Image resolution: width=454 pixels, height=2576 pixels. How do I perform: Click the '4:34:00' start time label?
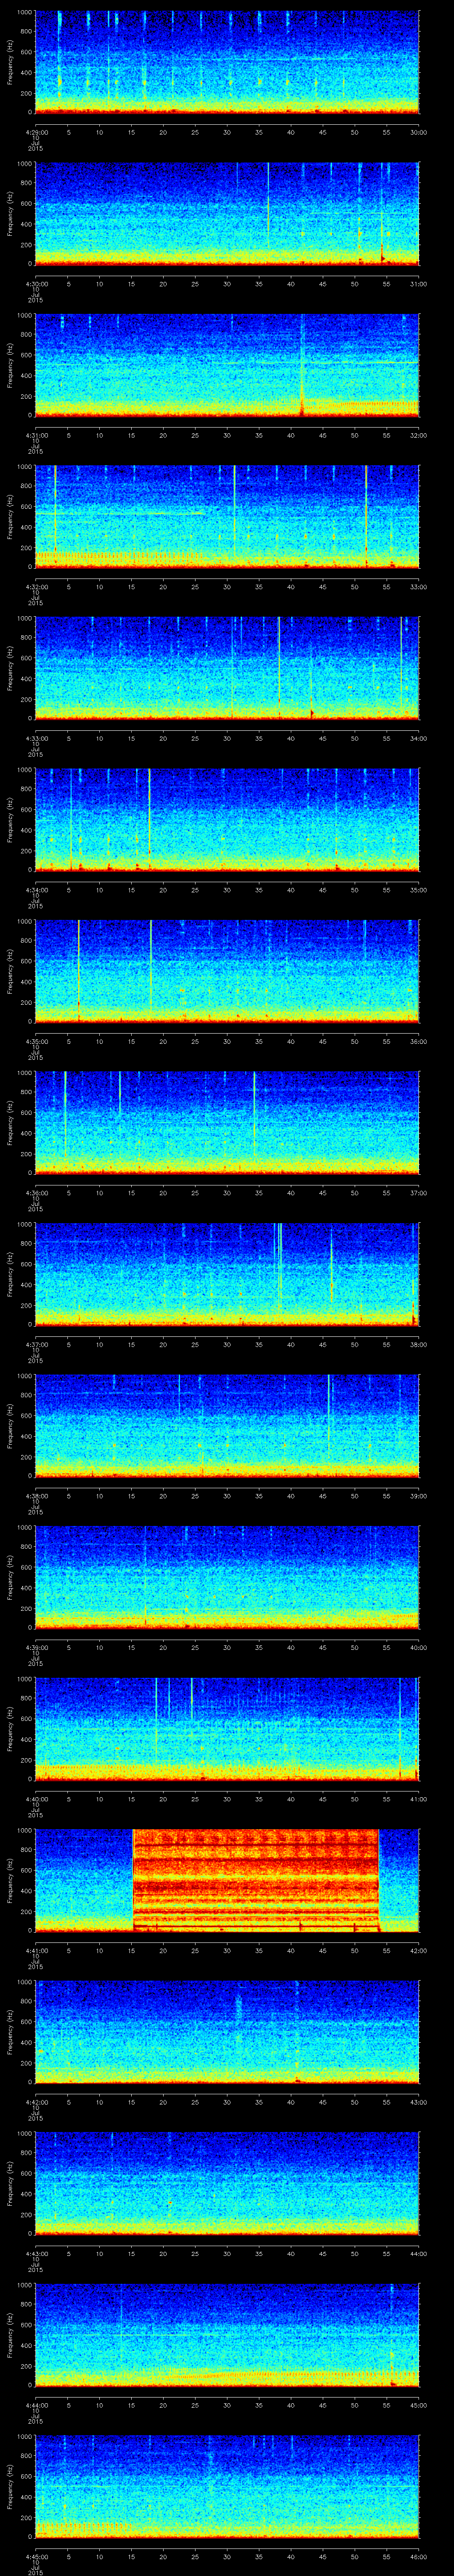tap(35, 890)
